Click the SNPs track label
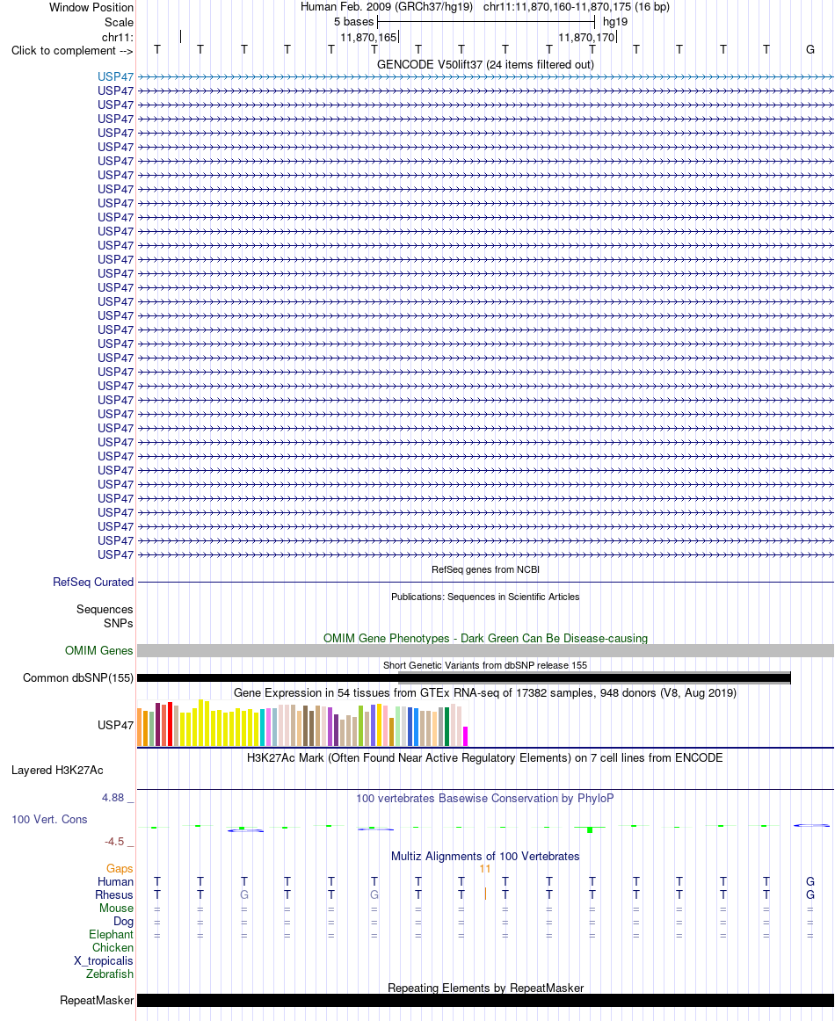Image resolution: width=835 pixels, height=1021 pixels. pos(119,623)
